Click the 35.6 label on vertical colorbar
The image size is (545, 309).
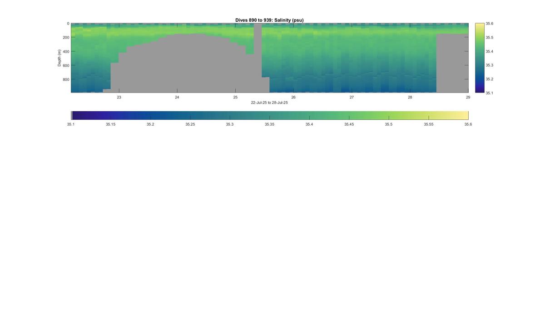[489, 24]
